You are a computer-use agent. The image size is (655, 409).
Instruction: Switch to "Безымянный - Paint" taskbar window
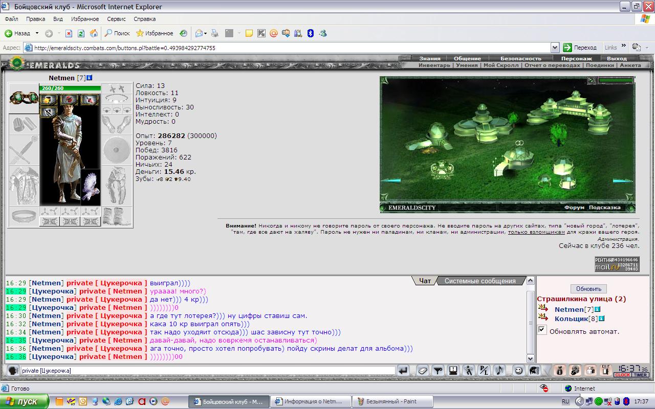394,401
